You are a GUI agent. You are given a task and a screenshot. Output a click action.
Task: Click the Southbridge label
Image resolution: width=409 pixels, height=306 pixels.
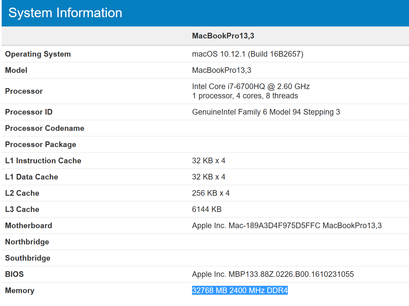pos(28,258)
